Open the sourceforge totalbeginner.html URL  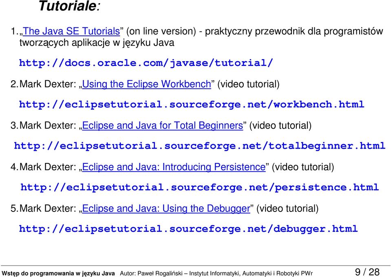pos(200,146)
